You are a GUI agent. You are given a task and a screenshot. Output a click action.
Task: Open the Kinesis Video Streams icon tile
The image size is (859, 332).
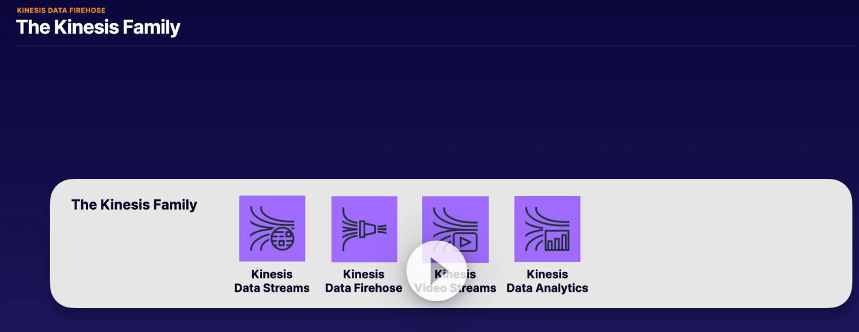455,229
